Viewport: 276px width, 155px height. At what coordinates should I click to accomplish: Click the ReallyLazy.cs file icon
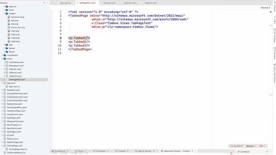point(5,139)
